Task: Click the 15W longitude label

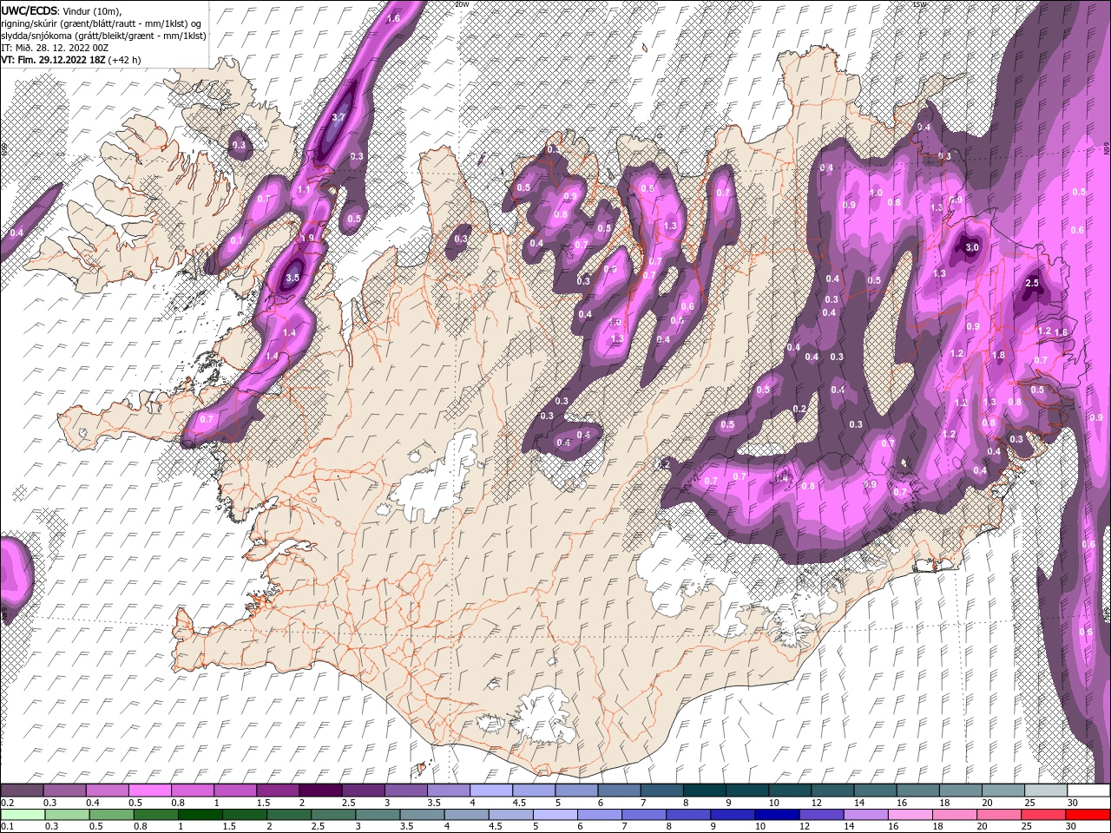Action: click(x=919, y=4)
